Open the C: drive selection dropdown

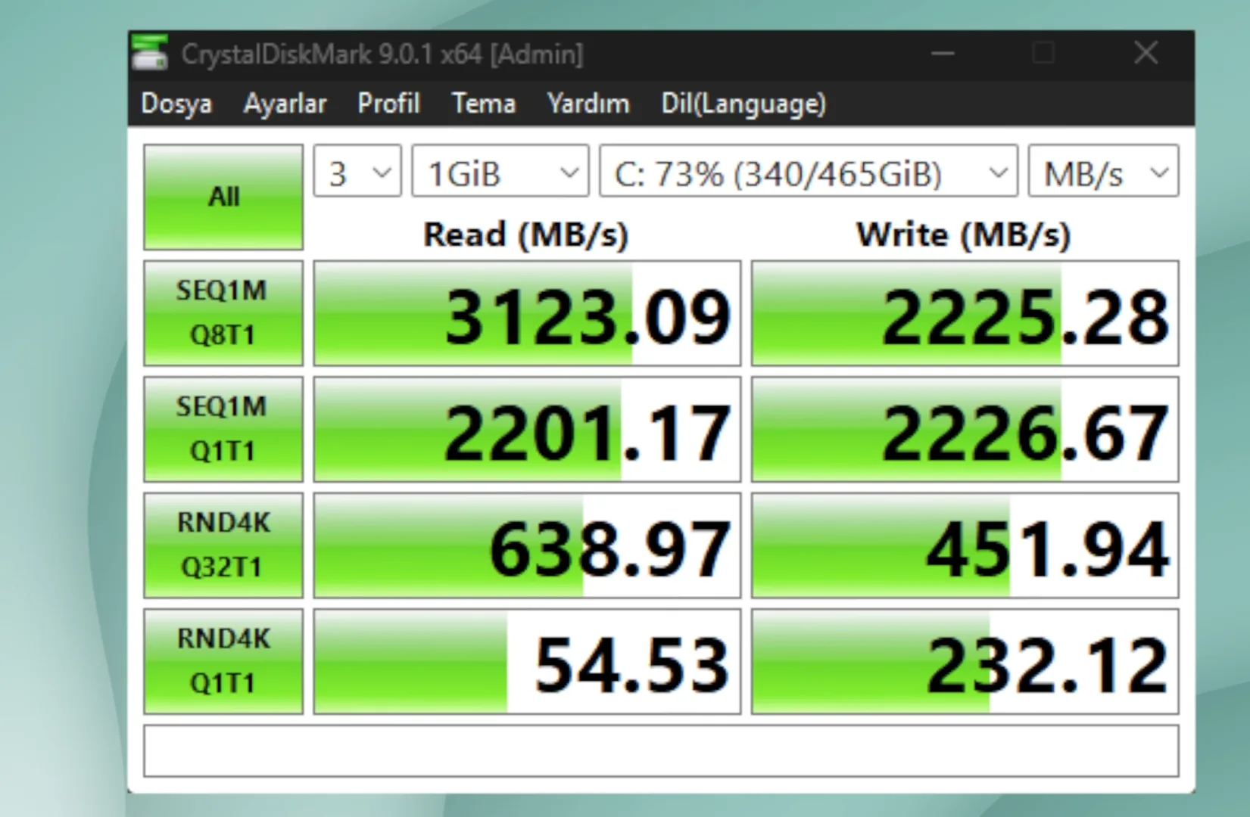[809, 171]
